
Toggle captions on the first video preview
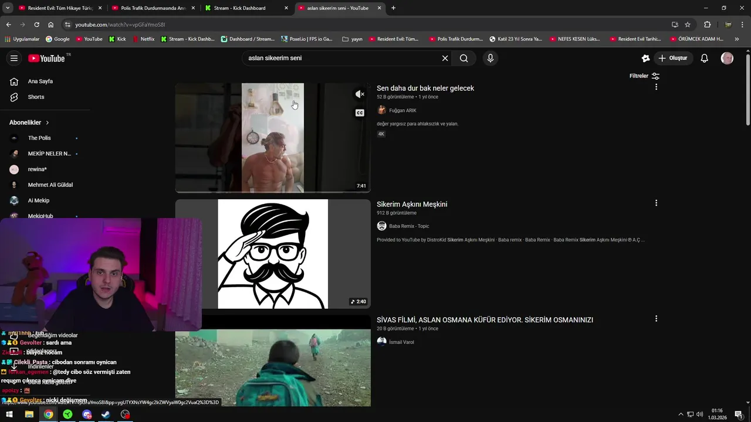pyautogui.click(x=360, y=113)
